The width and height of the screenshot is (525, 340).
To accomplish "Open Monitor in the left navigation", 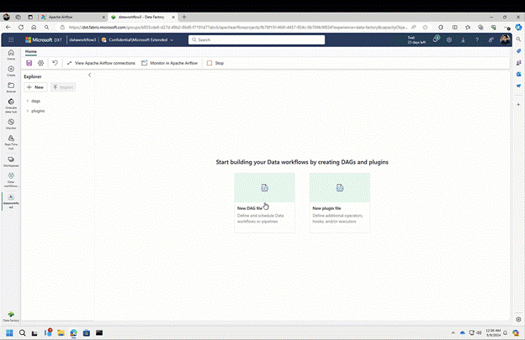I will point(11,124).
